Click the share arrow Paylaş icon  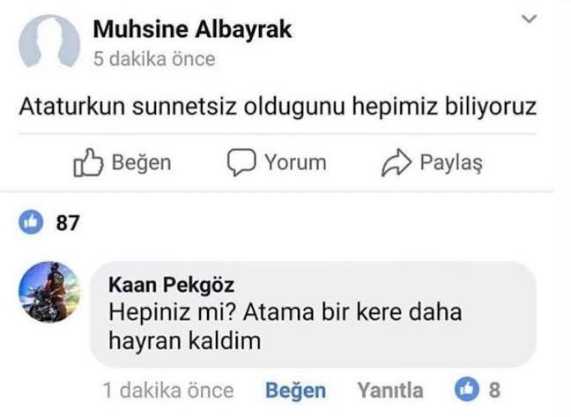[397, 163]
